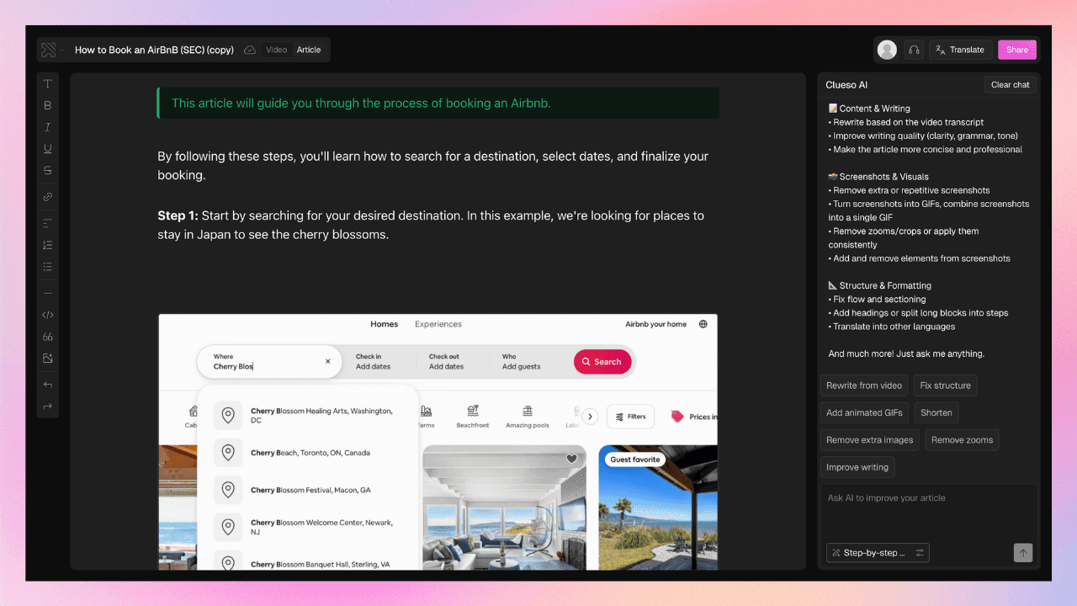
Task: Choose the Remove extra images suggestion
Action: 870,439
